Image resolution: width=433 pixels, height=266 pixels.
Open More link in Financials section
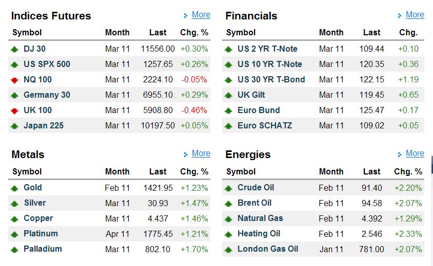point(415,15)
